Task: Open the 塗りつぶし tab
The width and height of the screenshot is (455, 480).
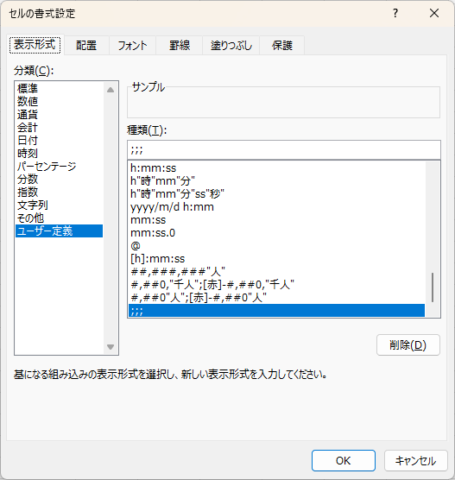Action: tap(231, 45)
